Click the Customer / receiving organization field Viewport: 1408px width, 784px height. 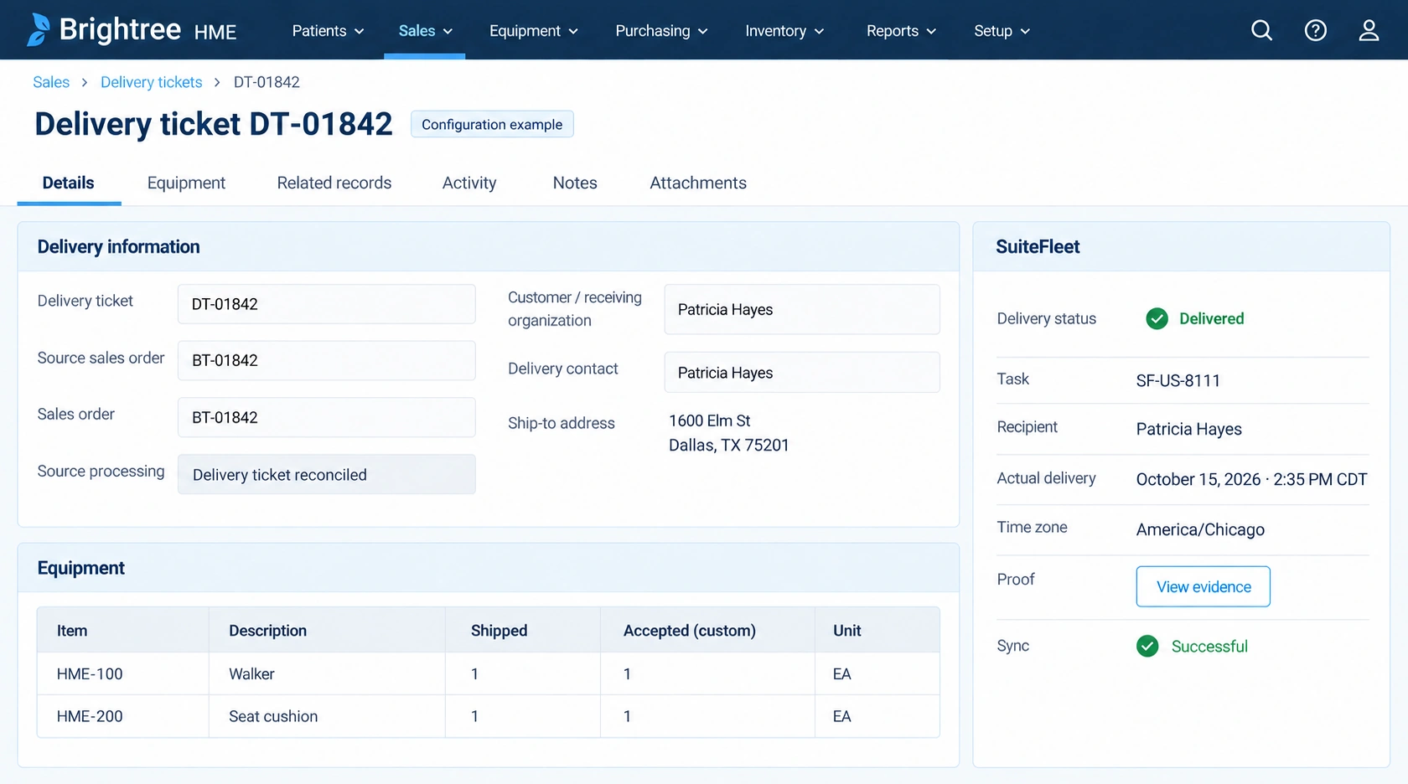802,309
